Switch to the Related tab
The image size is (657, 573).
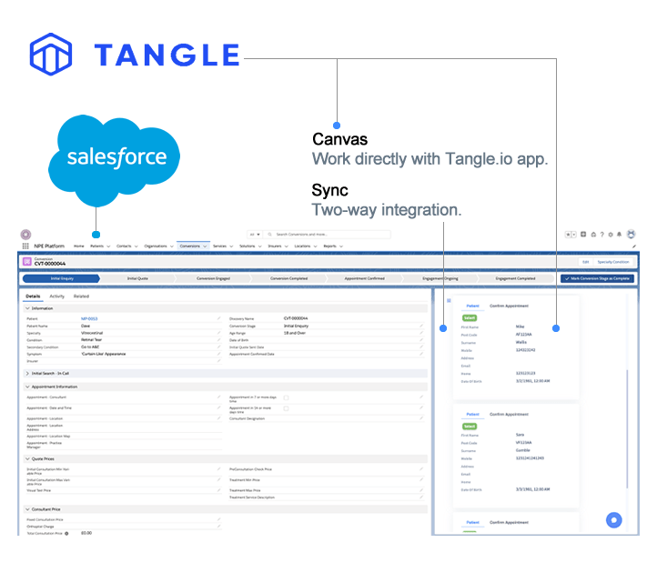[81, 297]
